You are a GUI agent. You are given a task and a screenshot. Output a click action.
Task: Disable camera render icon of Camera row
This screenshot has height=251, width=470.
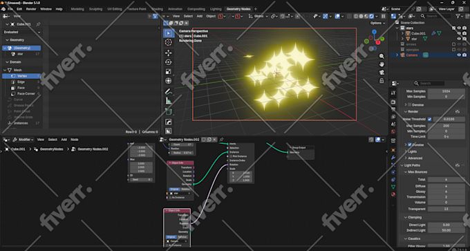click(464, 55)
